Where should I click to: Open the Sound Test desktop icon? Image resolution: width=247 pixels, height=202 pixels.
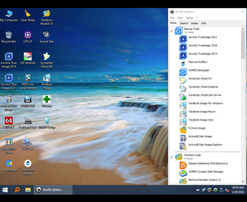coord(46,37)
